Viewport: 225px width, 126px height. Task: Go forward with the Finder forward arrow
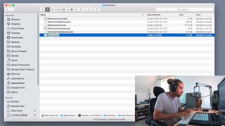click(x=12, y=9)
